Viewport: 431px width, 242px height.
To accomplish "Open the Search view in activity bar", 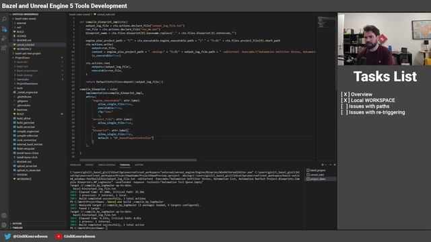I will point(4,19).
